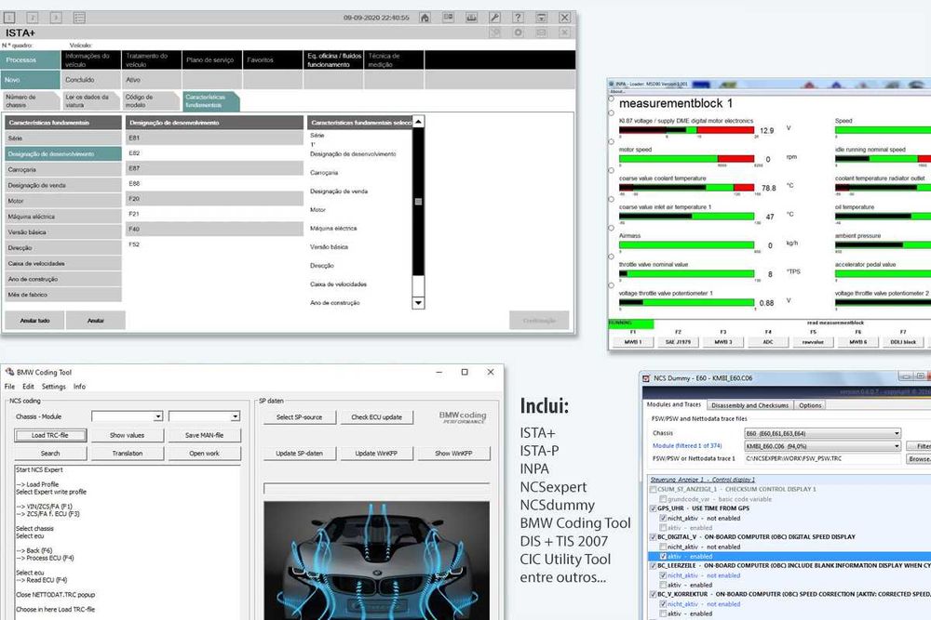Check aktiv under BC_LEERZEILE
931x620 pixels.
[x=663, y=585]
